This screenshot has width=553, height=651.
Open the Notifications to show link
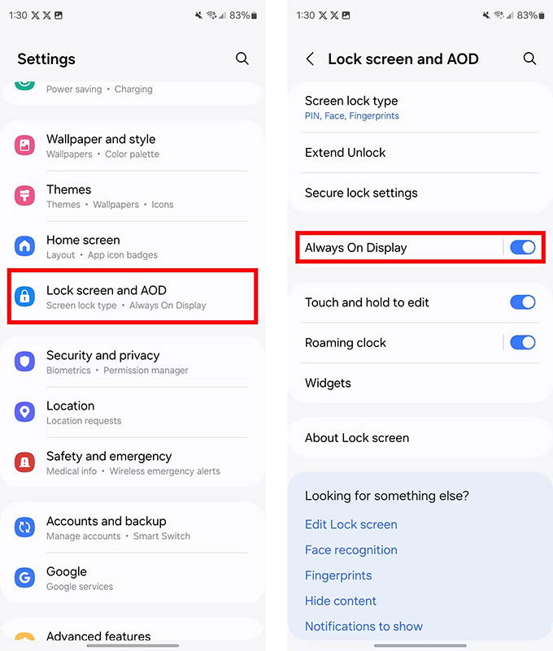click(364, 626)
